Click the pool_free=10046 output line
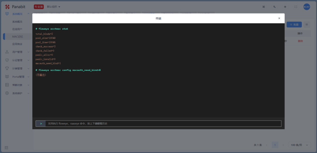 coord(45,42)
